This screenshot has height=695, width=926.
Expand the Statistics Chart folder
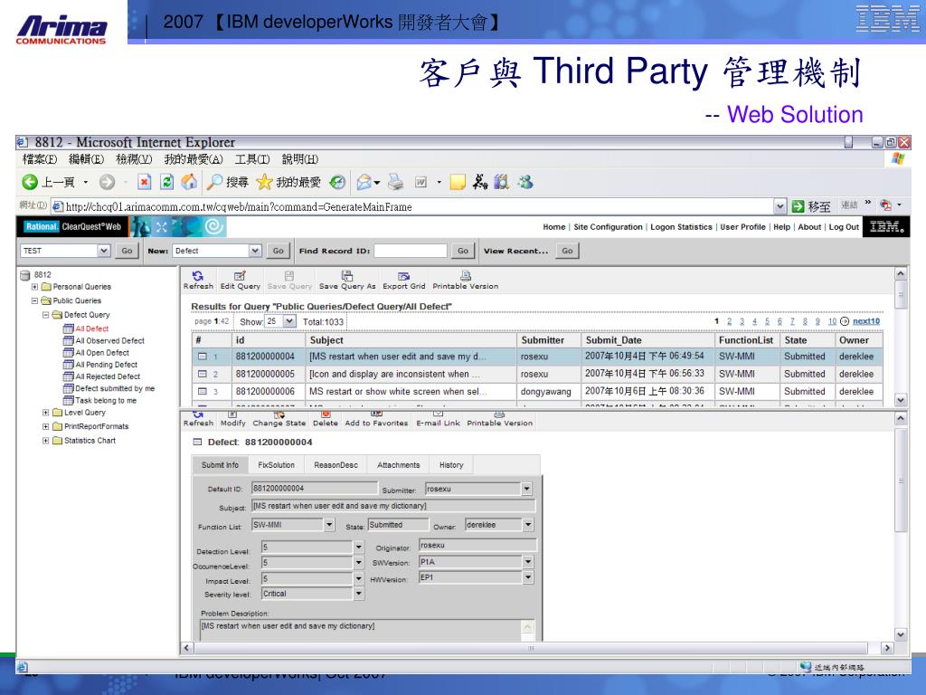click(x=46, y=441)
